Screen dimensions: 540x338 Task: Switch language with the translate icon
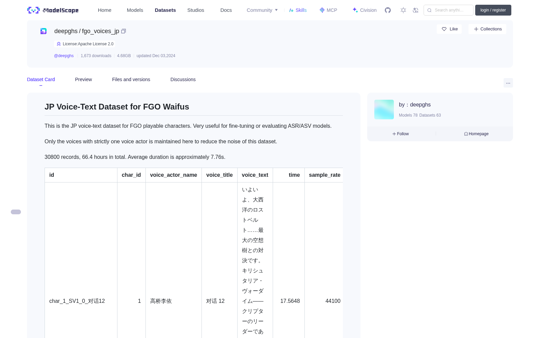pyautogui.click(x=415, y=10)
